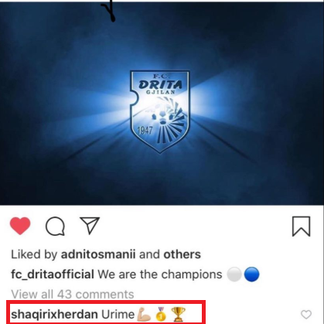The image size is (324, 324).
Task: Expand View all 43 comments
Action: [73, 295]
